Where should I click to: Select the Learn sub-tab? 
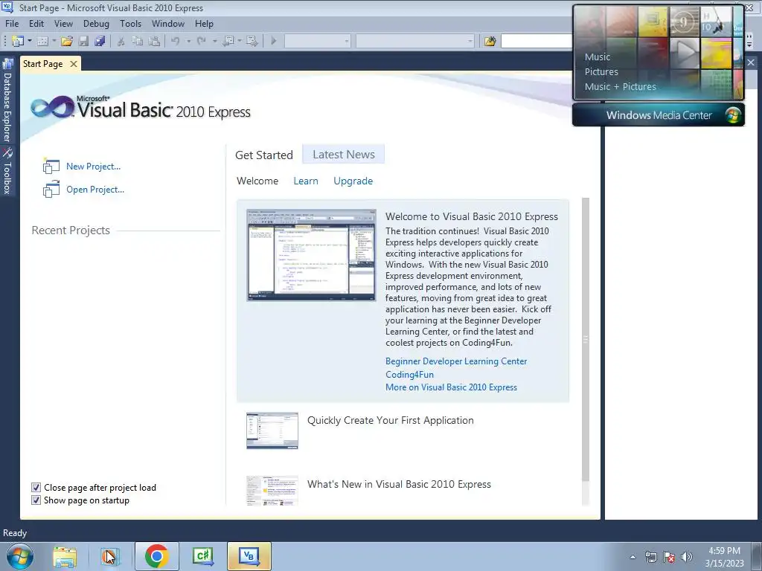(306, 181)
